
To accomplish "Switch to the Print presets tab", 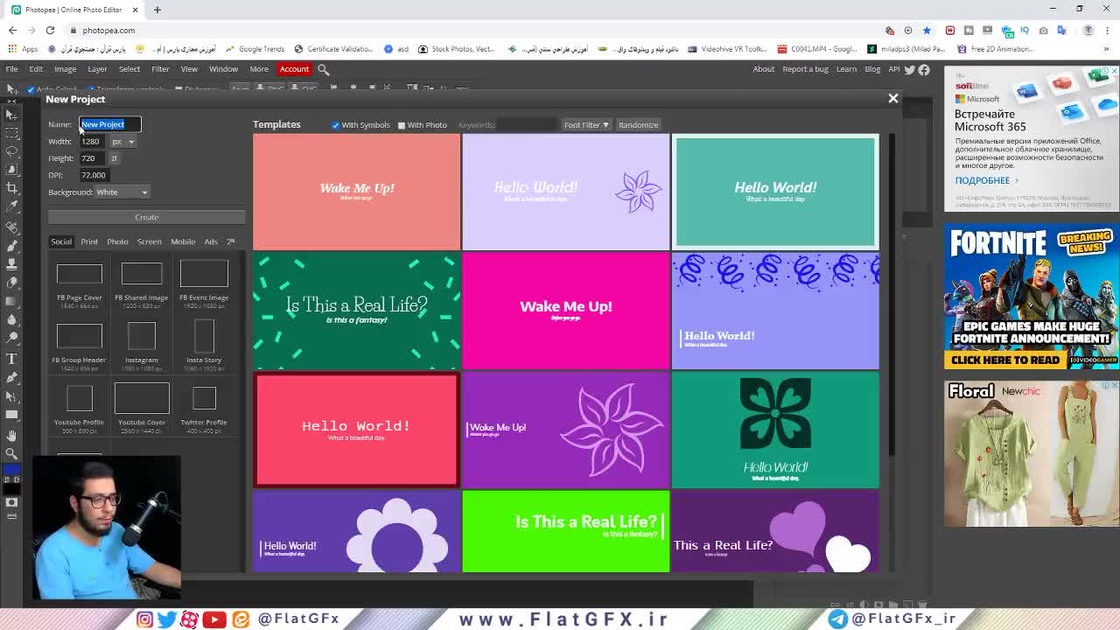I will [x=89, y=241].
